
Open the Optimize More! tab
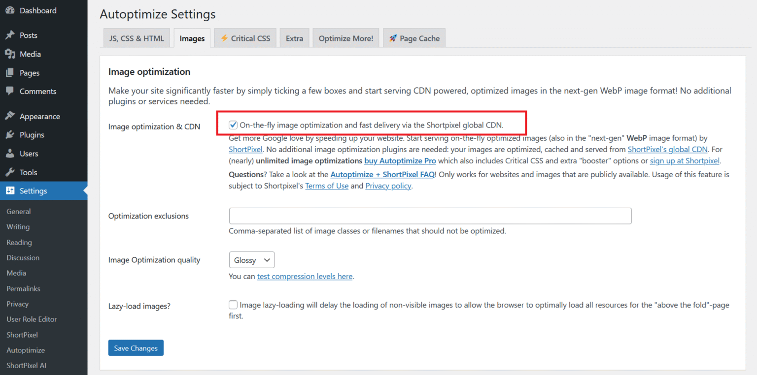345,37
